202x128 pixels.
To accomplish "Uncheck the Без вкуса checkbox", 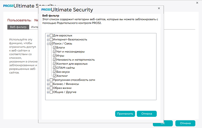I will tap(55, 72).
